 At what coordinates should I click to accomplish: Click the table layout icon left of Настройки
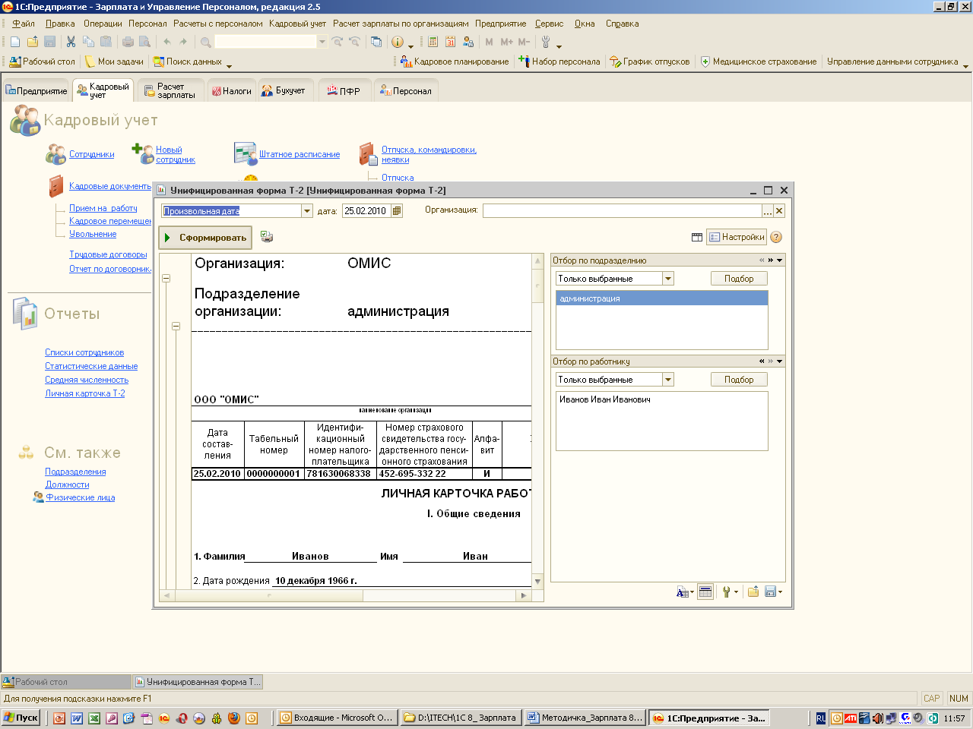697,237
